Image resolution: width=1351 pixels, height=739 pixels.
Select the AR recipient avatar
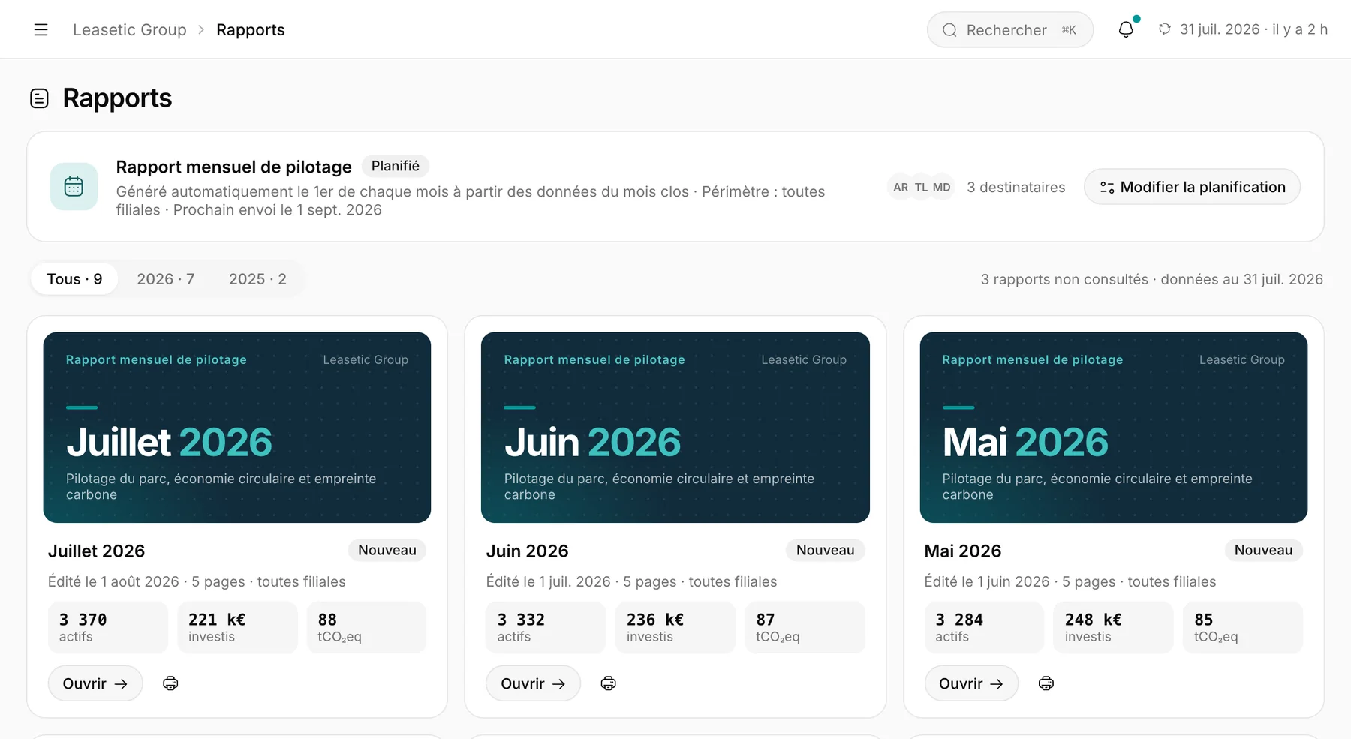(x=901, y=188)
